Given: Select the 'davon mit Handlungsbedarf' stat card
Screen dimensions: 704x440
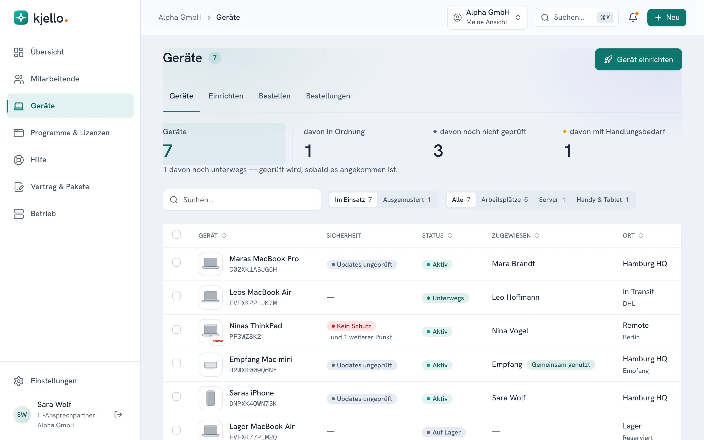Looking at the screenshot, I should 617,144.
